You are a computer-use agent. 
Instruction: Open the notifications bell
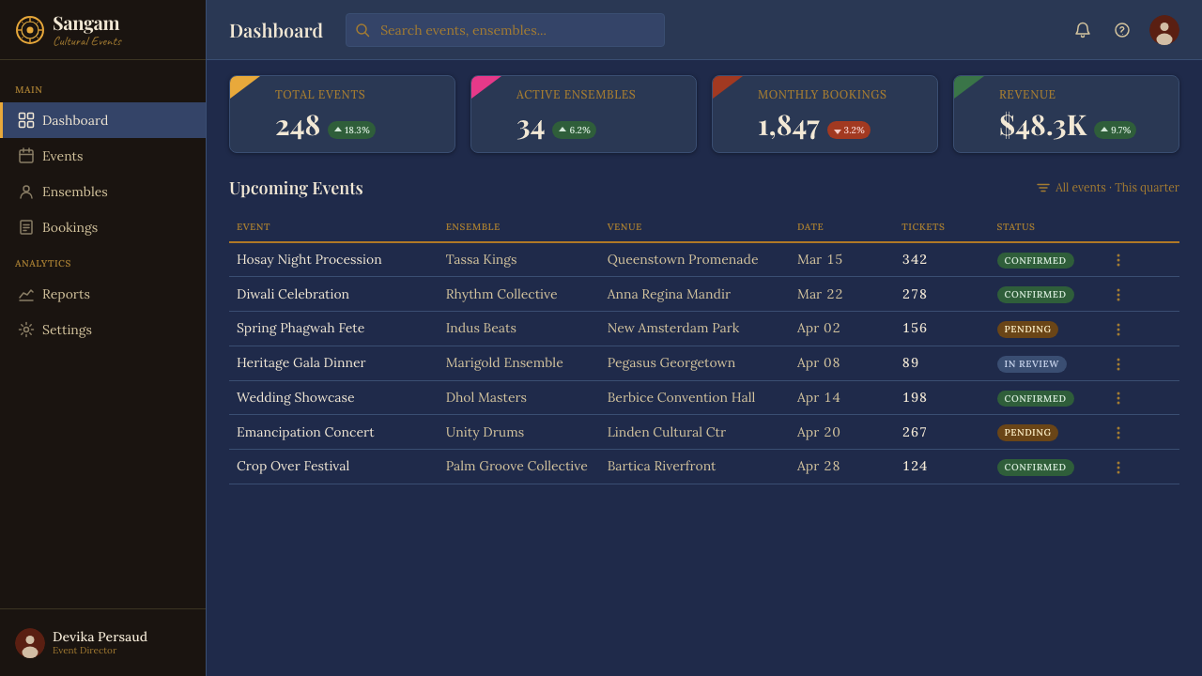pyautogui.click(x=1083, y=30)
